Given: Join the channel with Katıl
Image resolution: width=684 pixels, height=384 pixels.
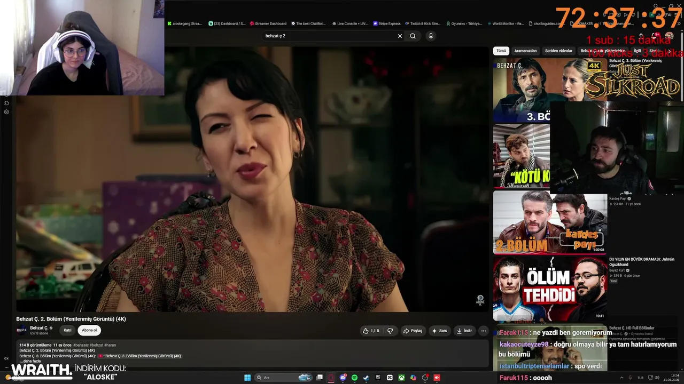Looking at the screenshot, I should (x=67, y=330).
